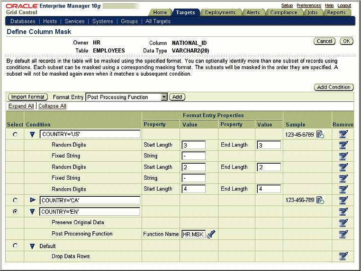Edit the second Fixed String value field below Start Length 2
Viewport: 361px width, 271px height.
pos(193,178)
